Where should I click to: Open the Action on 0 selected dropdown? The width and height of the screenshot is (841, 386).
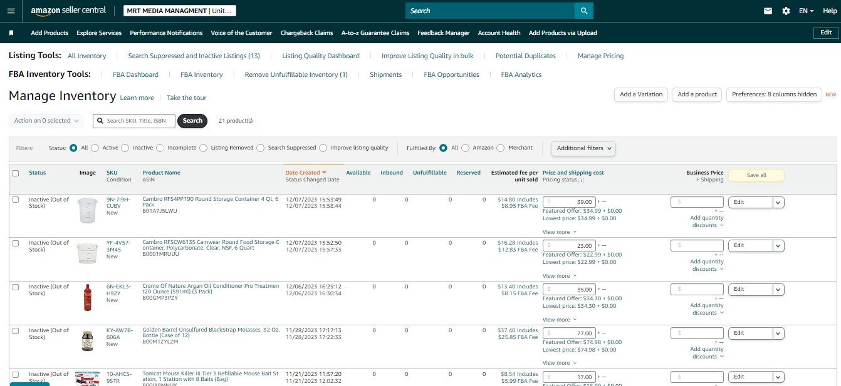click(46, 121)
